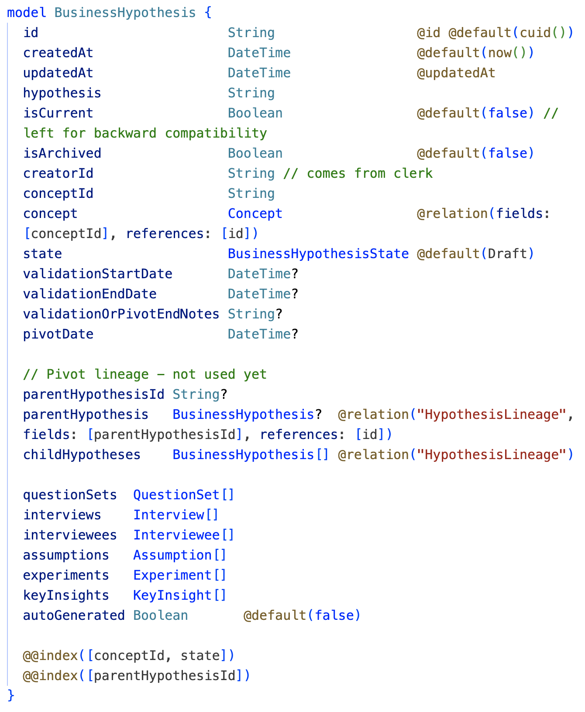Click the Experiment[] type reference
Screen dimensions: 585x712
coord(179,575)
